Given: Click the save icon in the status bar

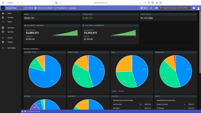Looking at the screenshot, I should [25, 111].
